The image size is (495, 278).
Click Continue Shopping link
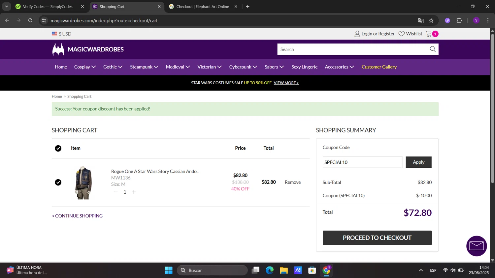click(x=77, y=216)
